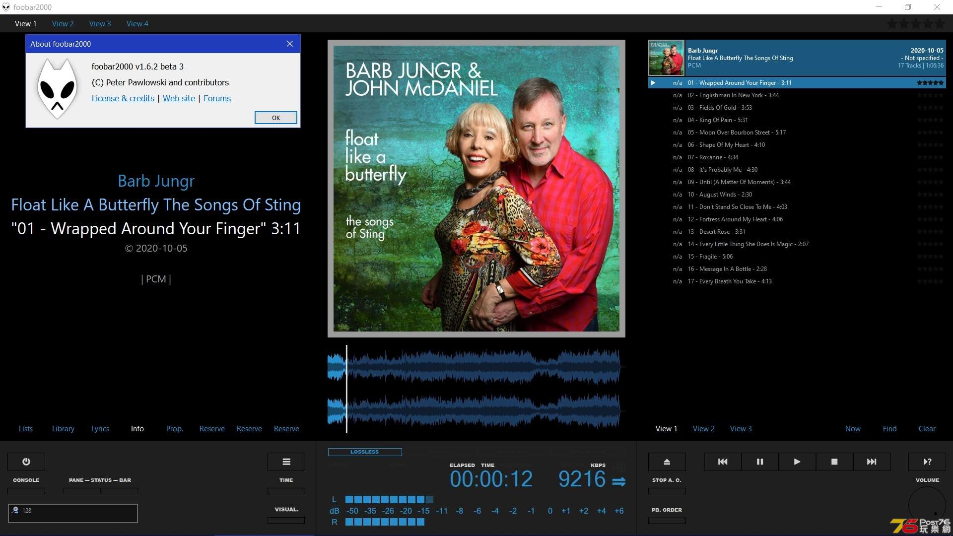This screenshot has width=953, height=536.
Task: Toggle the PB. Order switch
Action: 667,521
